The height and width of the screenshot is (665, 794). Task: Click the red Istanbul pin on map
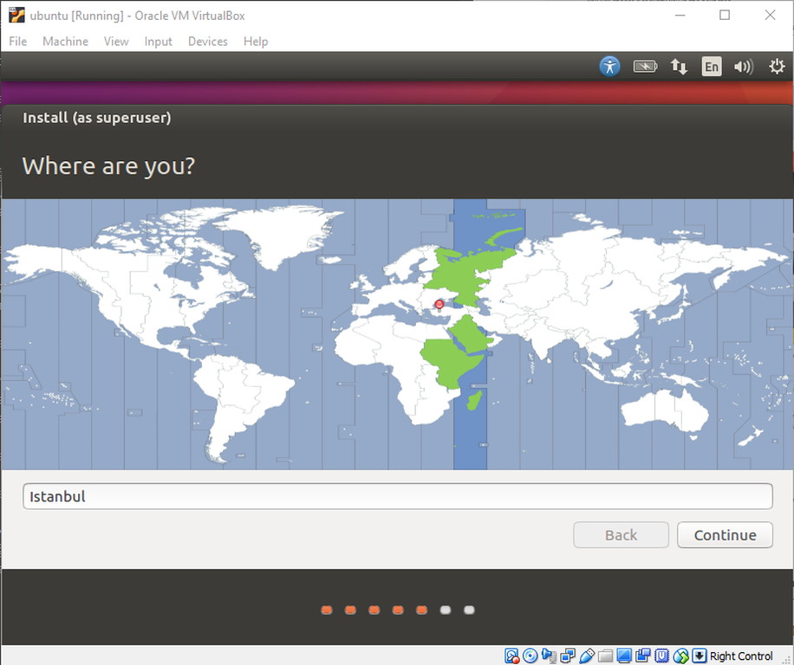tap(439, 304)
